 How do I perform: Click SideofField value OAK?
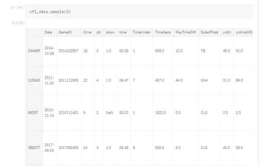204,80
